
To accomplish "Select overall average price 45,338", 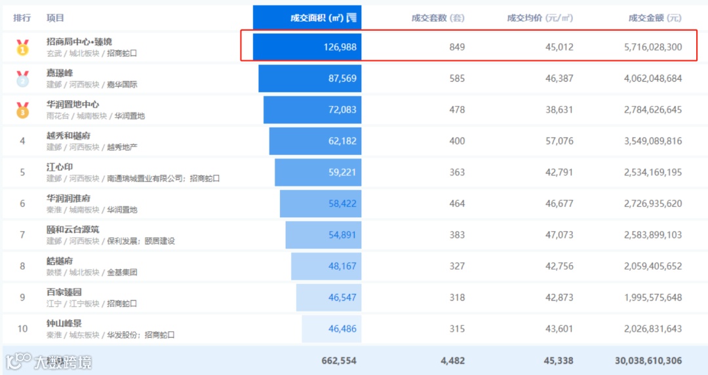I will tap(559, 361).
